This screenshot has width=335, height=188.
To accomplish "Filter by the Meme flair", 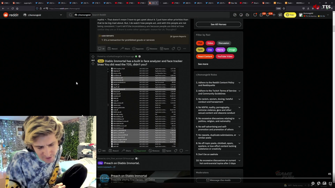I will tap(220, 50).
